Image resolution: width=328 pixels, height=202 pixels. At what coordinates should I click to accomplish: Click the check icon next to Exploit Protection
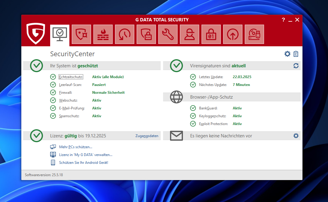193,124
